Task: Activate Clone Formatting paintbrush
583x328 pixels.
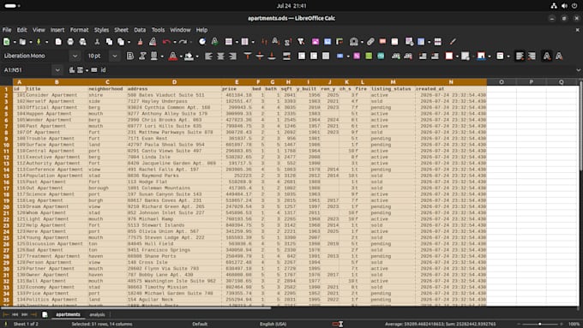Action: pyautogui.click(x=140, y=42)
